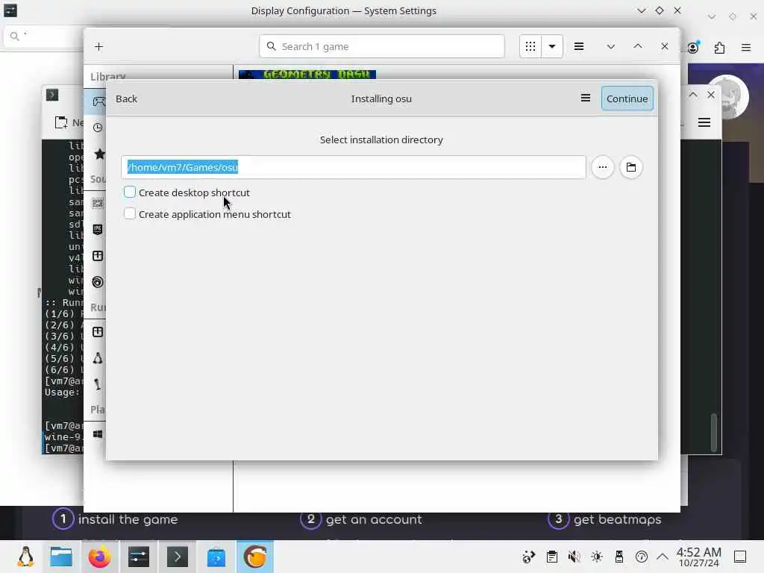764x573 pixels.
Task: Expand hidden system tray icons arrow
Action: click(663, 557)
